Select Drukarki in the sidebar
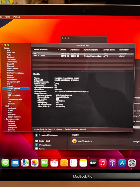140x187 pixels. pyautogui.click(x=10, y=64)
